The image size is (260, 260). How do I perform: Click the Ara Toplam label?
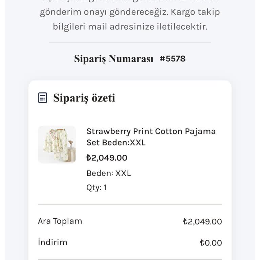coord(60,221)
